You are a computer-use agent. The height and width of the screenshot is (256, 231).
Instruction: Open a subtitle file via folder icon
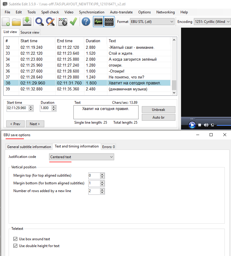tap(16, 22)
